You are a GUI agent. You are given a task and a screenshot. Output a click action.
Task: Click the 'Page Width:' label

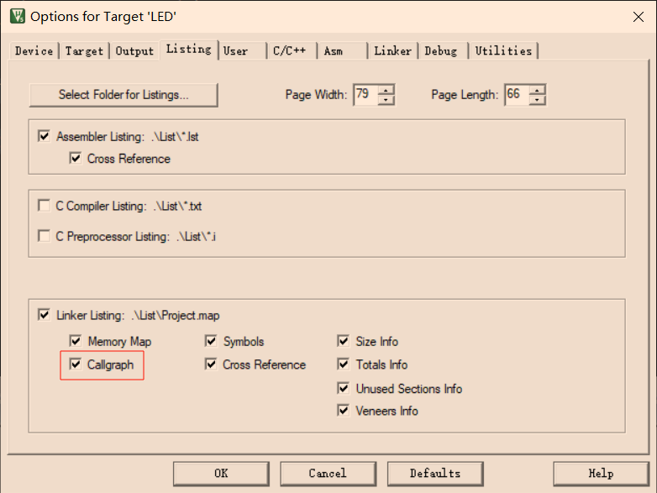tap(317, 95)
